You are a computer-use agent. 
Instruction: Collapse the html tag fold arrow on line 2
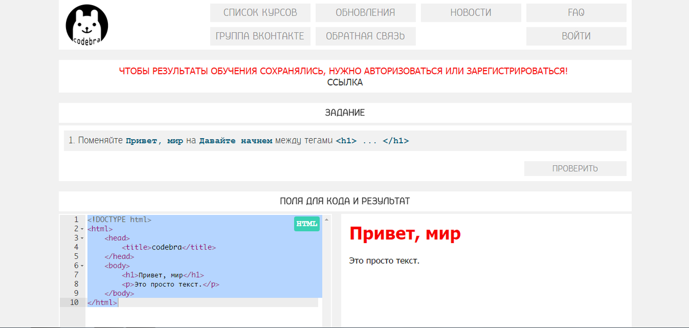(83, 229)
